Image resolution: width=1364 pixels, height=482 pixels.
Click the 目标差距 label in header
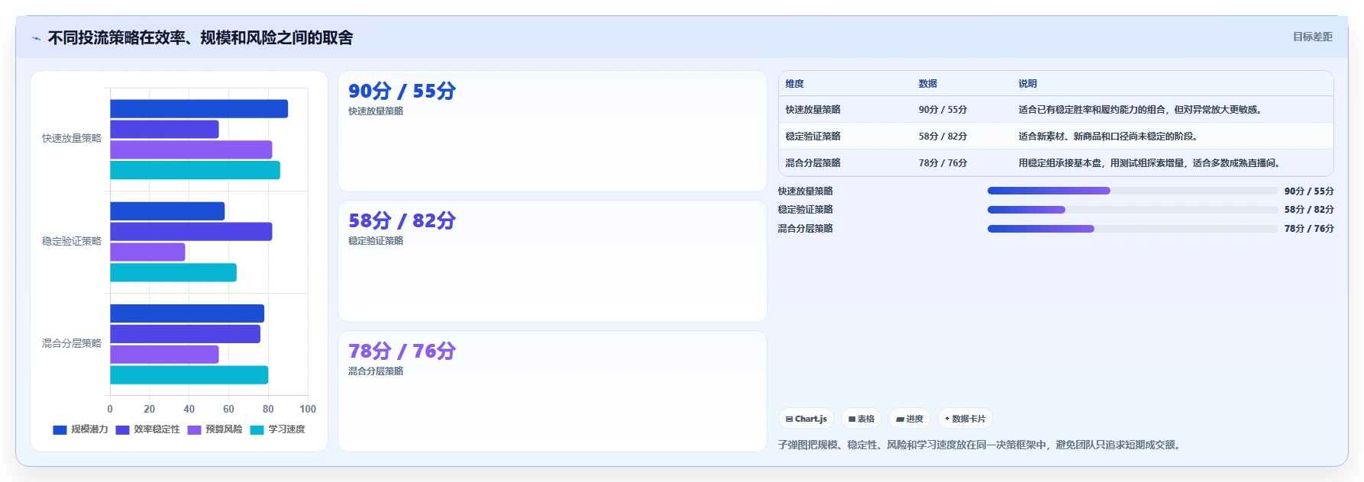pyautogui.click(x=1312, y=37)
